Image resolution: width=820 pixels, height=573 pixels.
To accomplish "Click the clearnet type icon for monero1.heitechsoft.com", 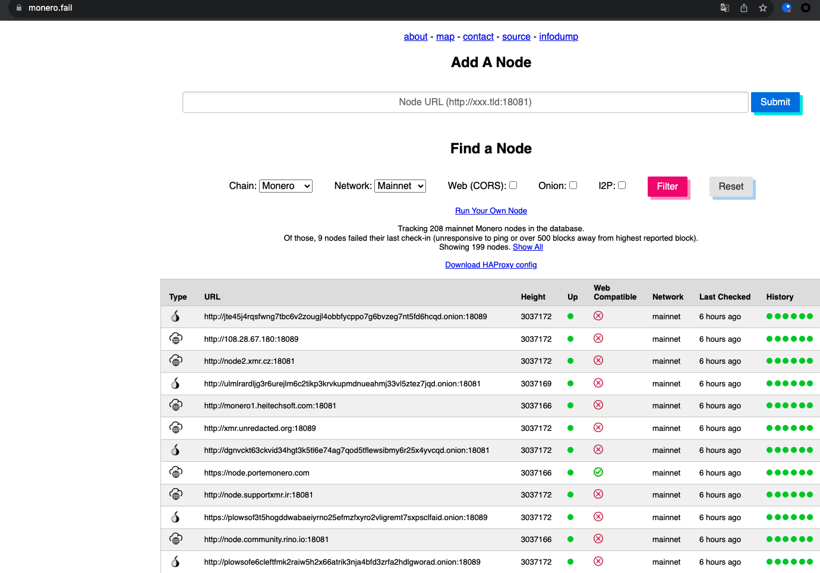I will click(176, 405).
